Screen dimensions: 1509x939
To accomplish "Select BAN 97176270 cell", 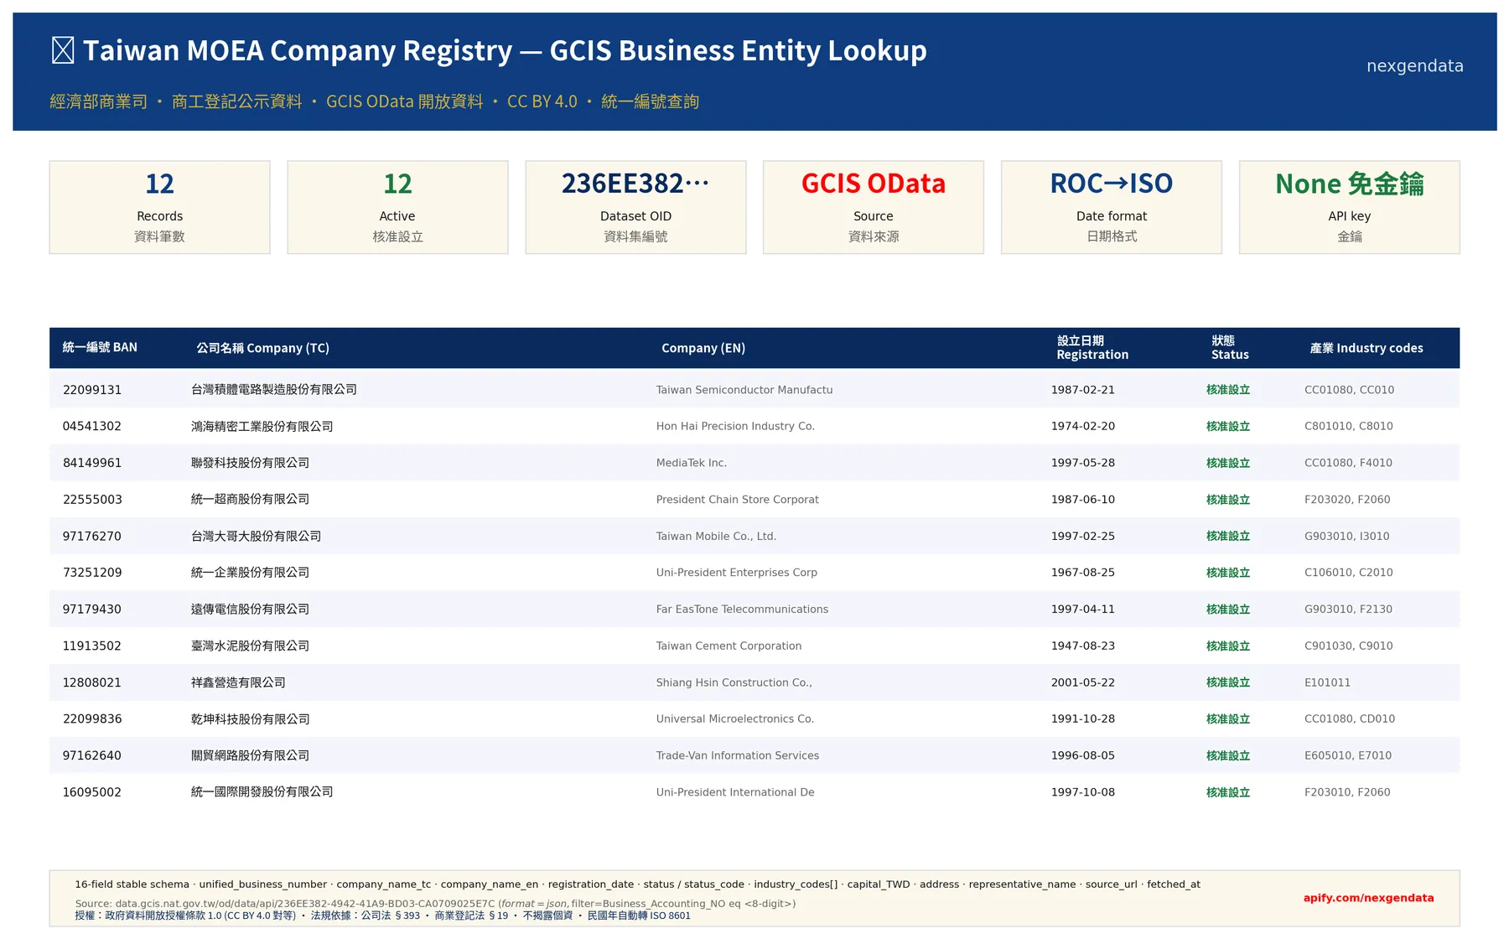I will [92, 536].
